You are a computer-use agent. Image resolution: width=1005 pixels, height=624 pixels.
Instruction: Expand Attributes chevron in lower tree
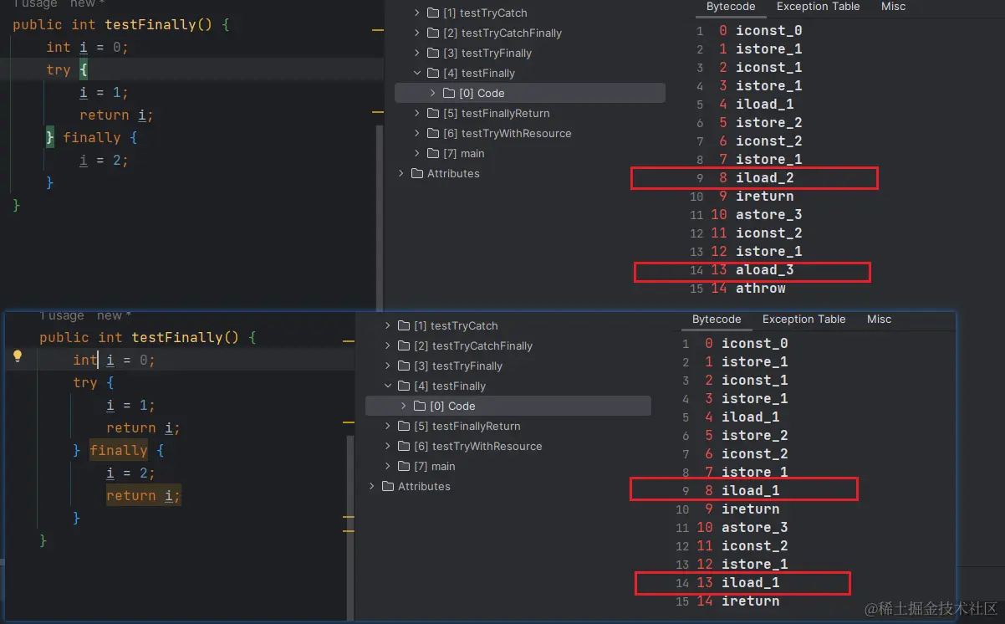372,487
